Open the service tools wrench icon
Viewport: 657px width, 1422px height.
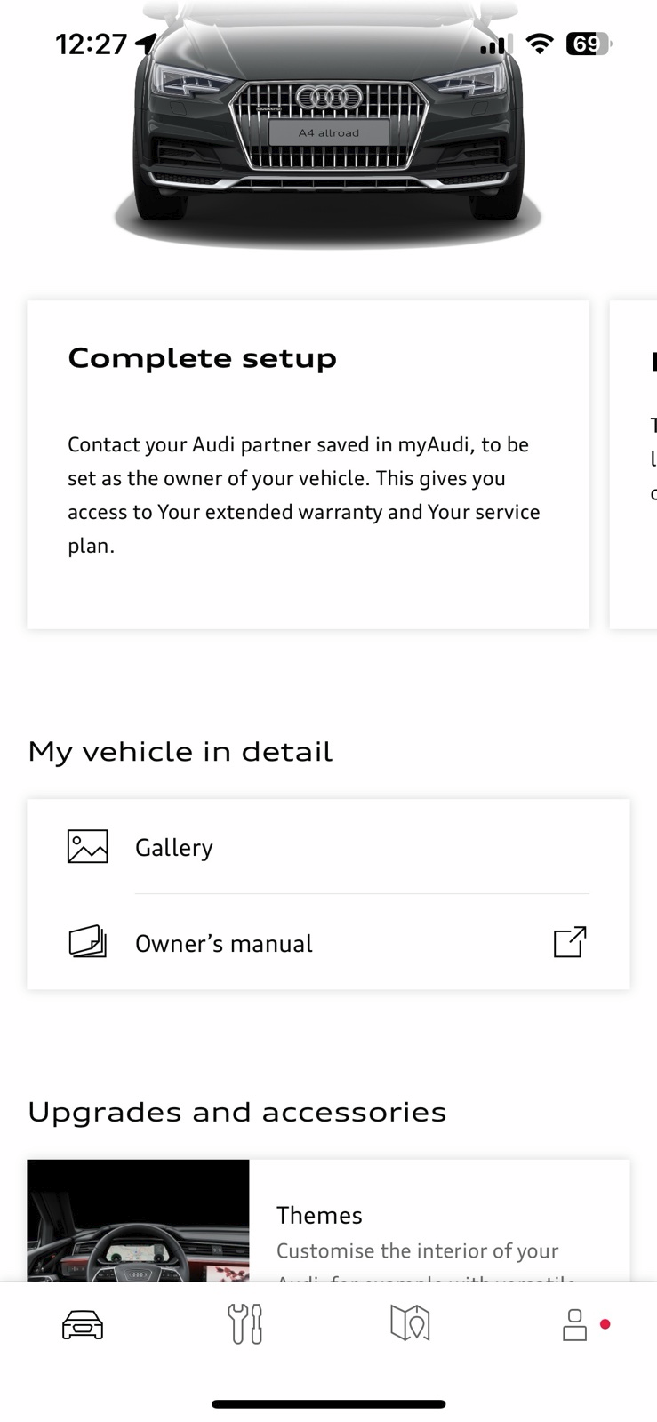click(x=245, y=1324)
